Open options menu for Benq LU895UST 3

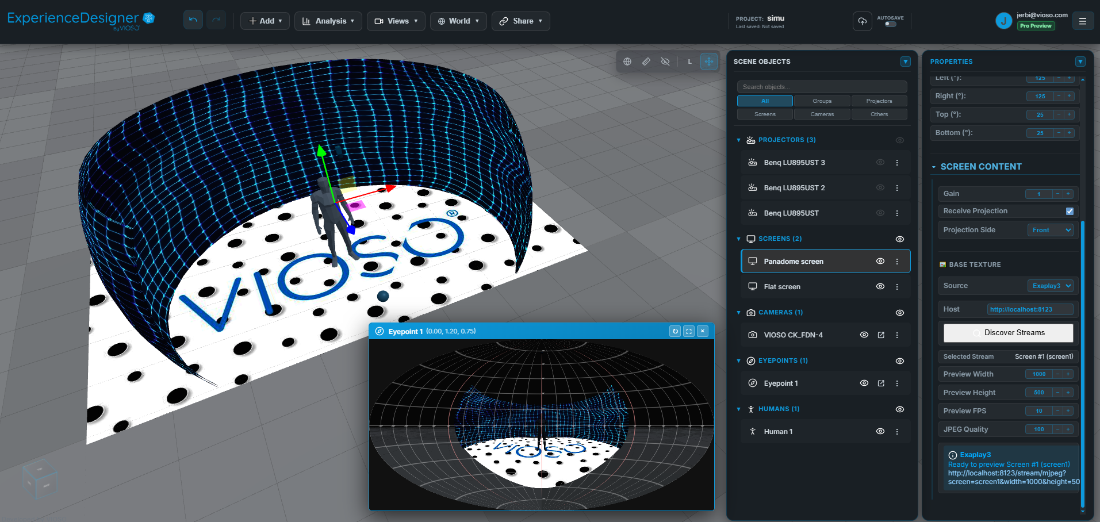pos(897,163)
